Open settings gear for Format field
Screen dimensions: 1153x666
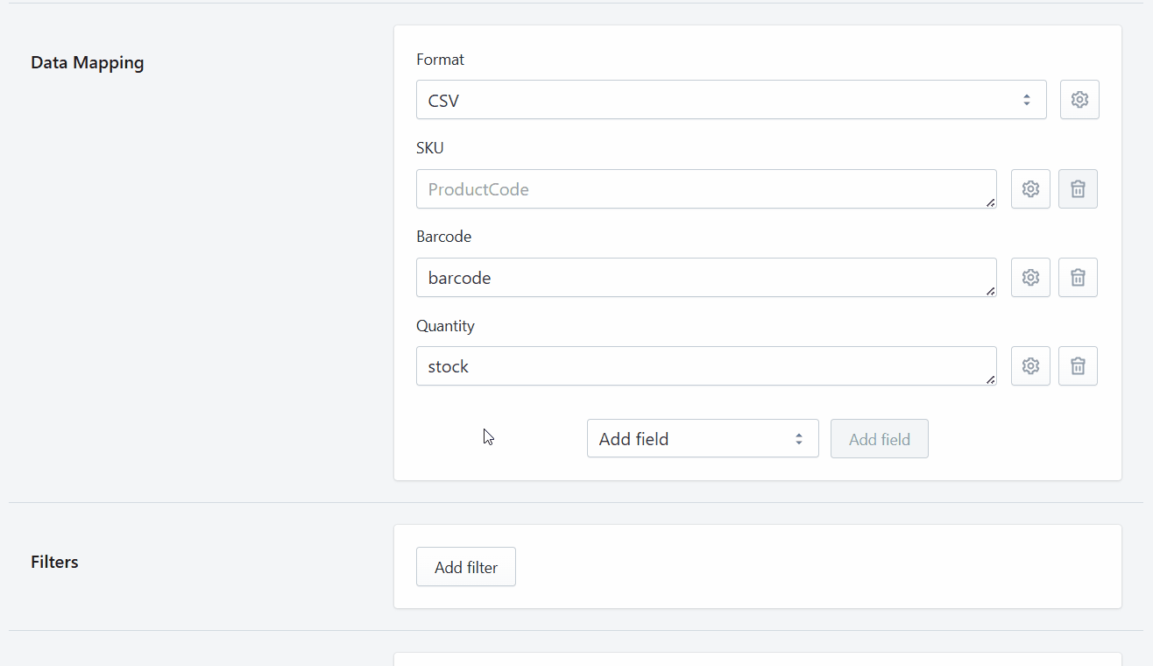tap(1079, 100)
